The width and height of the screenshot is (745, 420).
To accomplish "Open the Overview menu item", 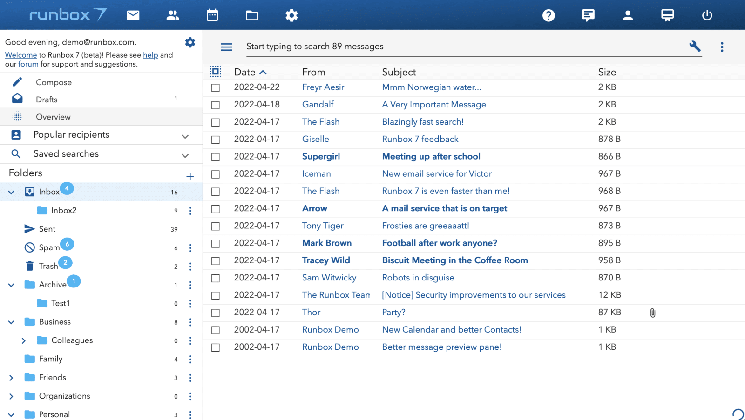I will click(x=53, y=117).
